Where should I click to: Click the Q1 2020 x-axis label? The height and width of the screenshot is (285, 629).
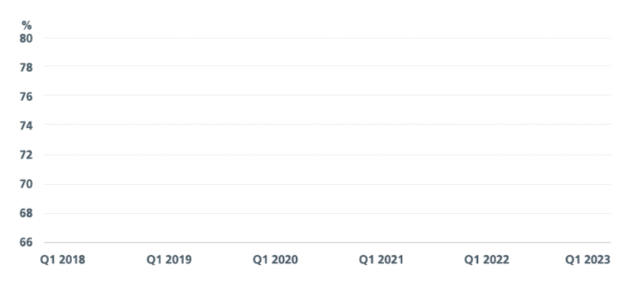pyautogui.click(x=275, y=260)
